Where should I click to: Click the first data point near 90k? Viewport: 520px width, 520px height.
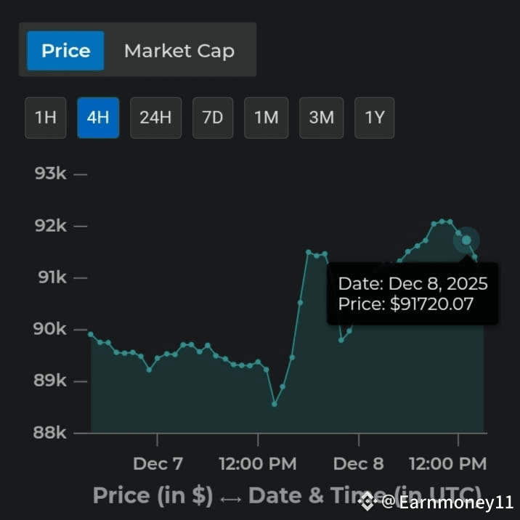pos(91,334)
